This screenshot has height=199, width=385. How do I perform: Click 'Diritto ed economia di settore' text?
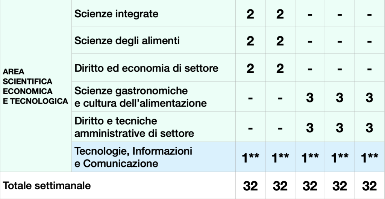pos(146,68)
